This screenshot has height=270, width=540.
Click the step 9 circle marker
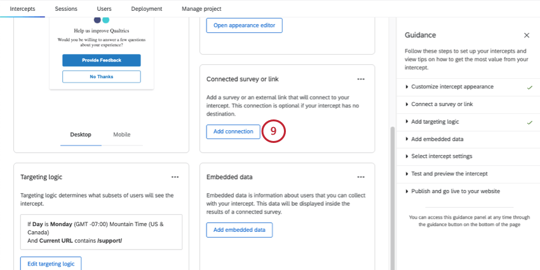273,132
